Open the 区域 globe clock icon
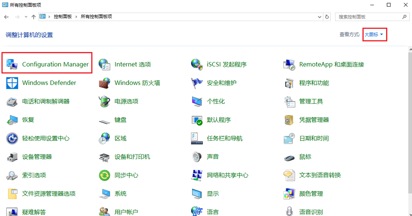Viewport: 412px width, 216px height. 104,138
